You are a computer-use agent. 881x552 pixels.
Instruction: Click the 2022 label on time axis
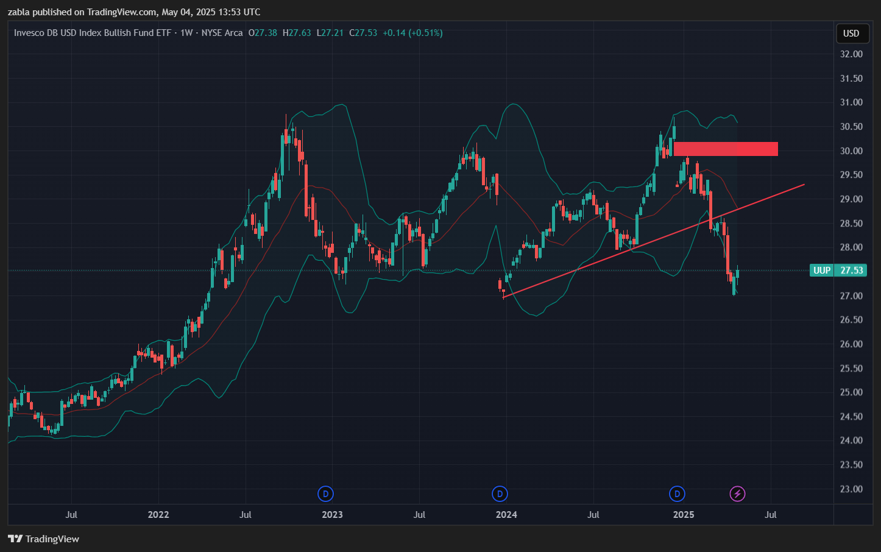click(x=158, y=514)
